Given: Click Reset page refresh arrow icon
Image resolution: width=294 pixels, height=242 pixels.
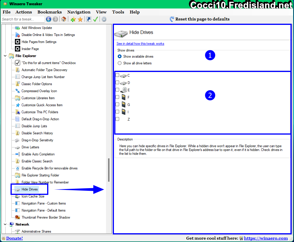Looking at the screenshot, I should [172, 19].
